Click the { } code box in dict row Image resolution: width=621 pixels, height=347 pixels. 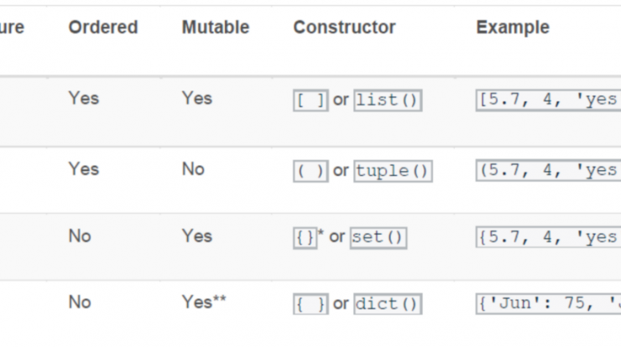point(310,304)
